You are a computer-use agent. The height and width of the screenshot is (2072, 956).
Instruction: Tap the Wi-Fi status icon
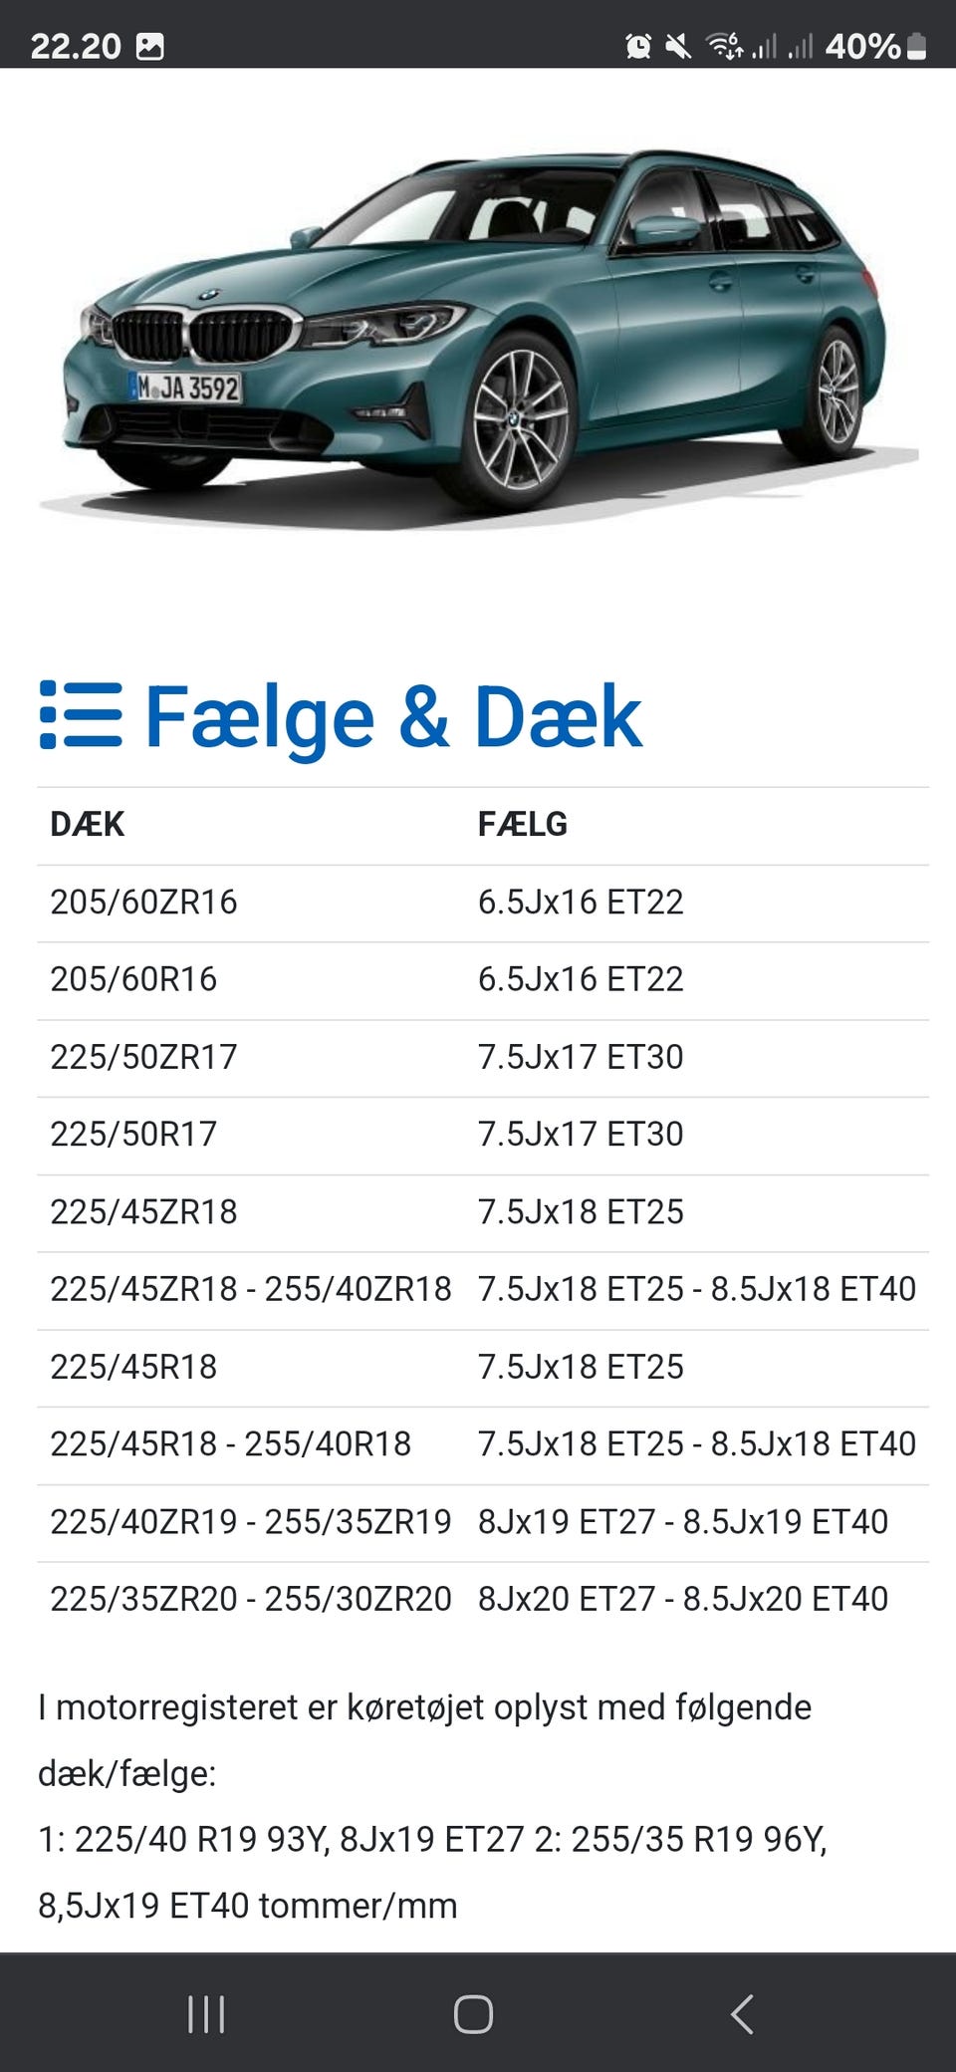724,46
